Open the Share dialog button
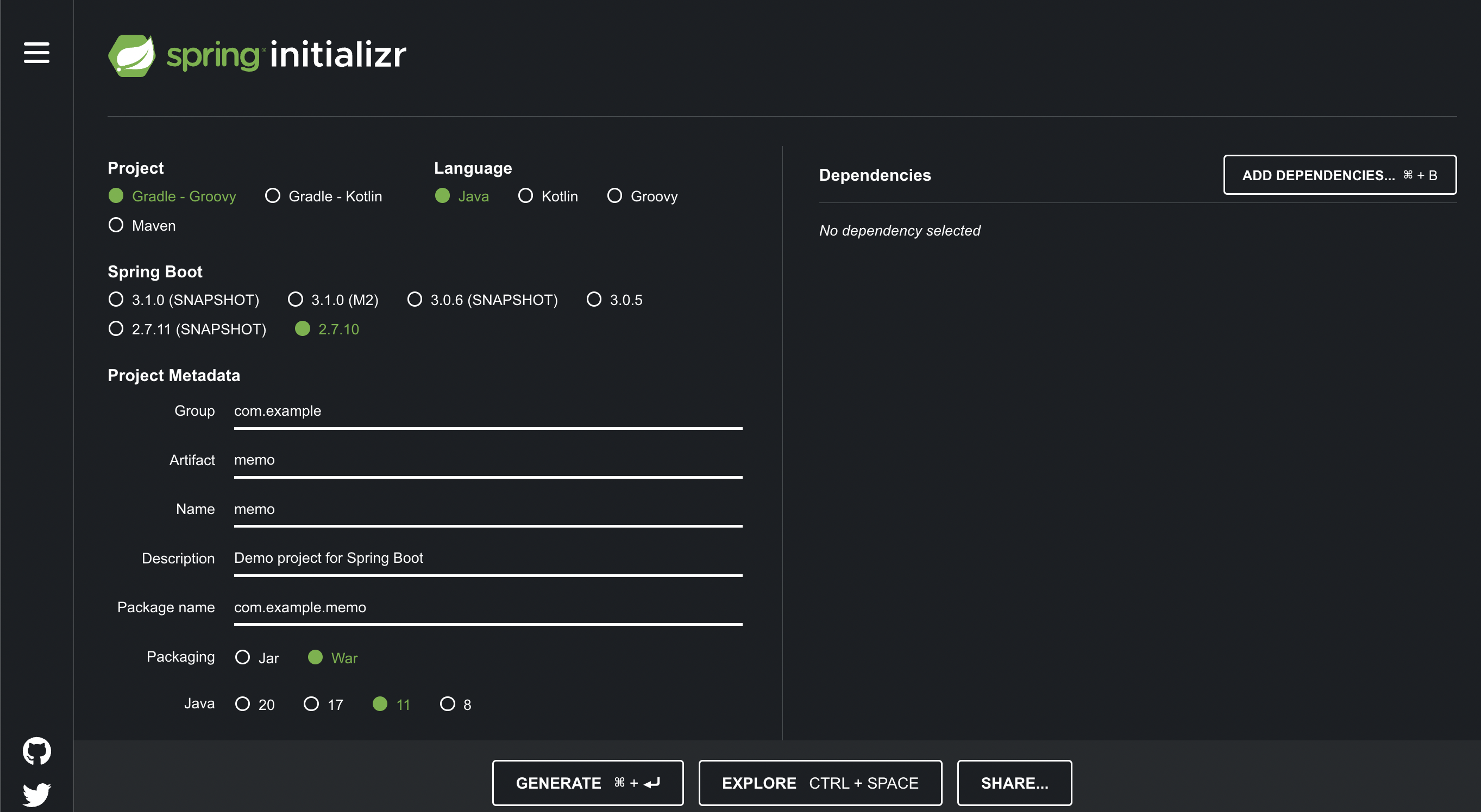Image resolution: width=1481 pixels, height=812 pixels. tap(1014, 783)
